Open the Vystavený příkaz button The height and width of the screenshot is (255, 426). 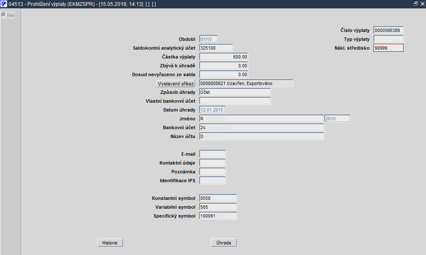pos(176,84)
